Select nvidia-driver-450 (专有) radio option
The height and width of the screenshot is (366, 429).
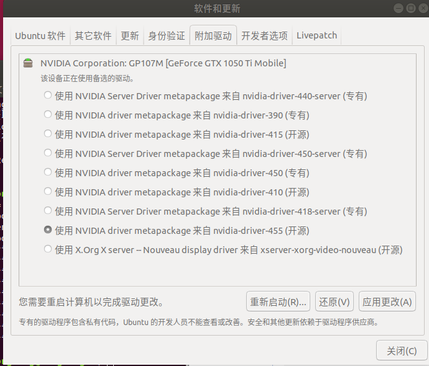[48, 172]
